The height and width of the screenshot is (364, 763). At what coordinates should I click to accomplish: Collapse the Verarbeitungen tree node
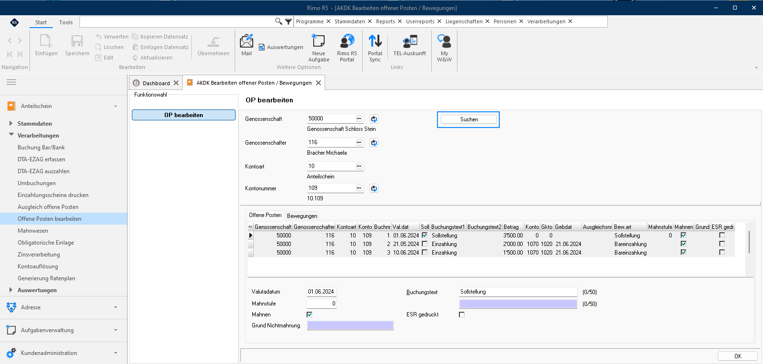[x=11, y=135]
